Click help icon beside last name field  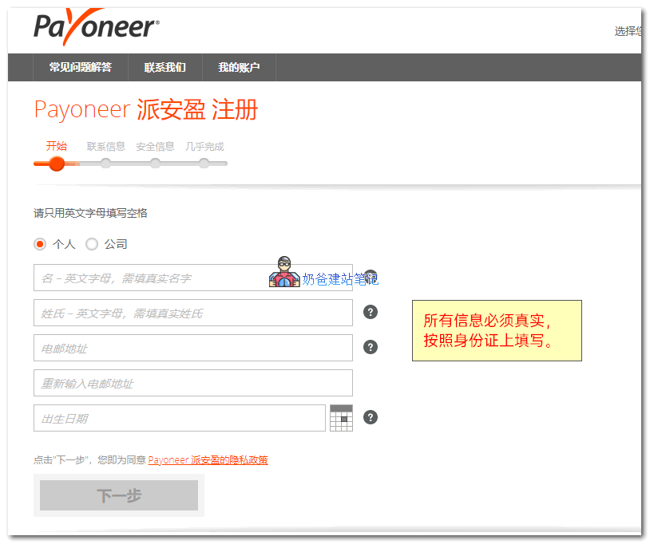pos(370,312)
